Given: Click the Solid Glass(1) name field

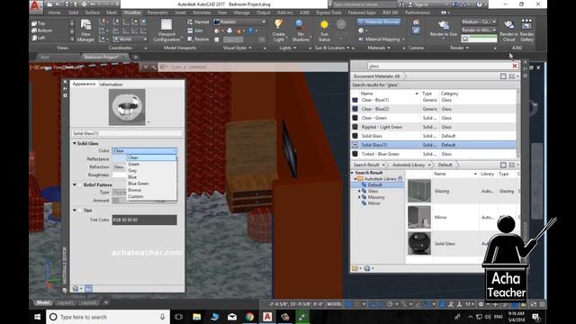Looking at the screenshot, I should tap(127, 133).
